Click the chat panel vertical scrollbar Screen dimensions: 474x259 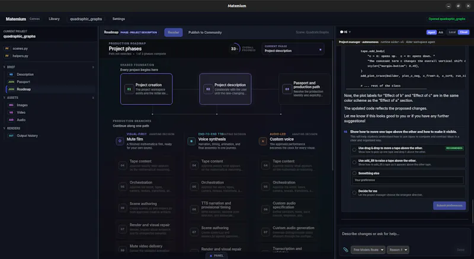472,210
